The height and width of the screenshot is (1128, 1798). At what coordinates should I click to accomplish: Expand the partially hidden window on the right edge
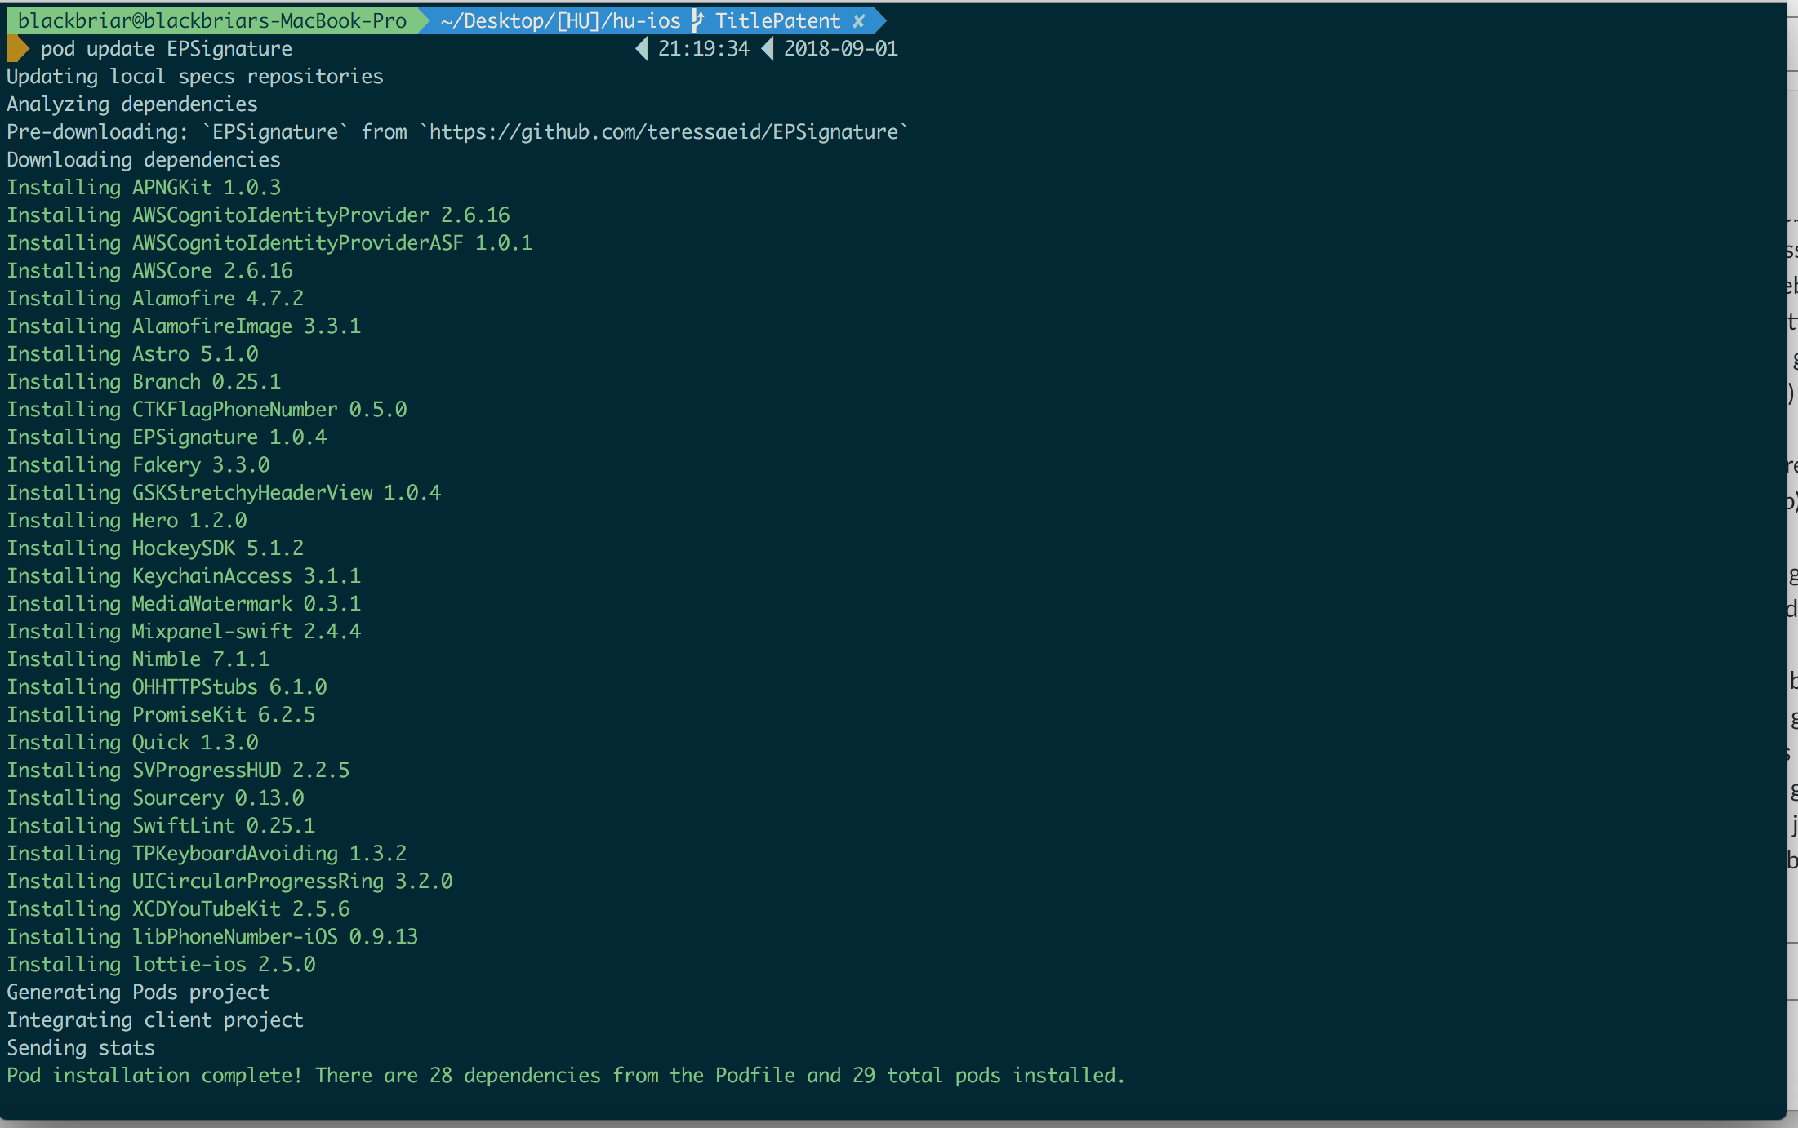click(x=1792, y=490)
